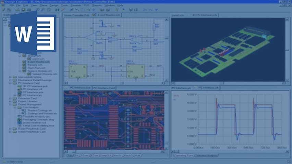Expand the Wired Peripherals Card folder
Image resolution: width=292 pixels, height=164 pixels.
click(x=10, y=132)
